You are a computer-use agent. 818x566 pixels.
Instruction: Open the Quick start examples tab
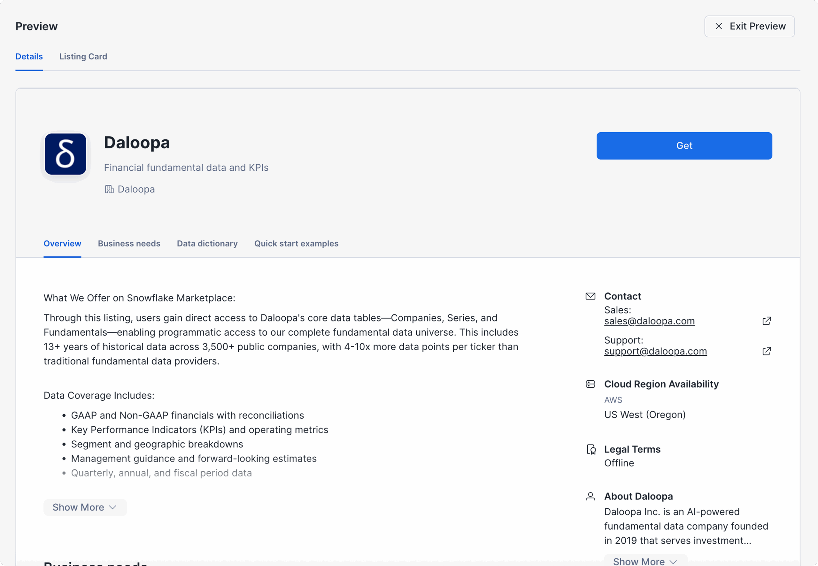click(x=296, y=244)
